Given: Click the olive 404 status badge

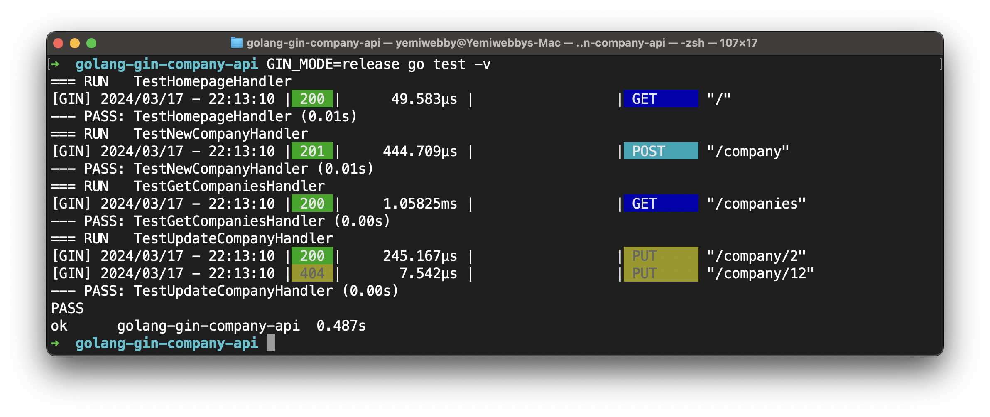Looking at the screenshot, I should tap(311, 273).
